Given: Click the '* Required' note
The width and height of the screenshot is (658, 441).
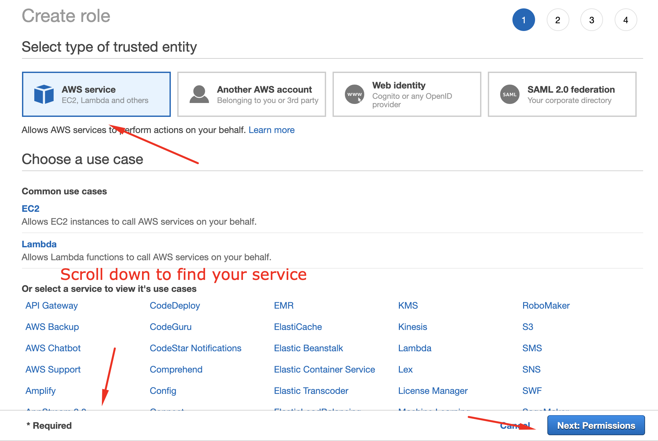Looking at the screenshot, I should [49, 426].
